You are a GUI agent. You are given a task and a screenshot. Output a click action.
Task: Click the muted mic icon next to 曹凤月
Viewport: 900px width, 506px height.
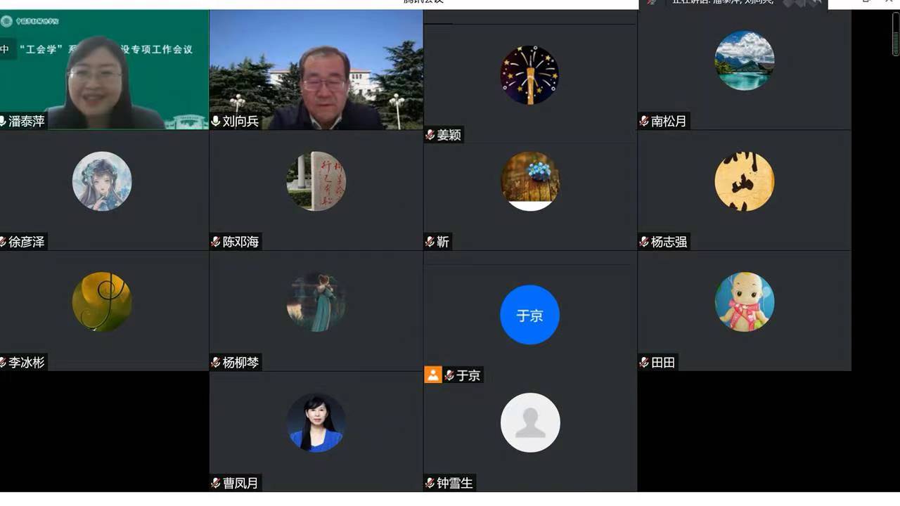click(x=216, y=484)
